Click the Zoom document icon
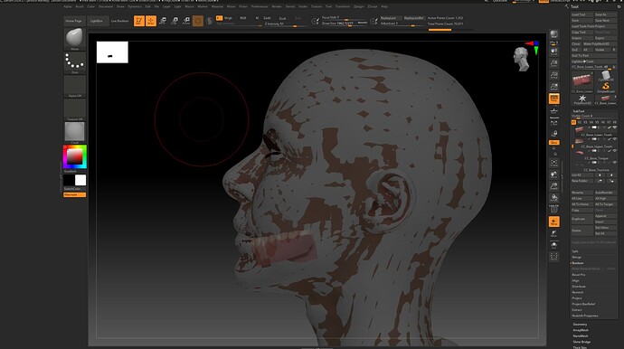624x349 pixels. point(553,63)
